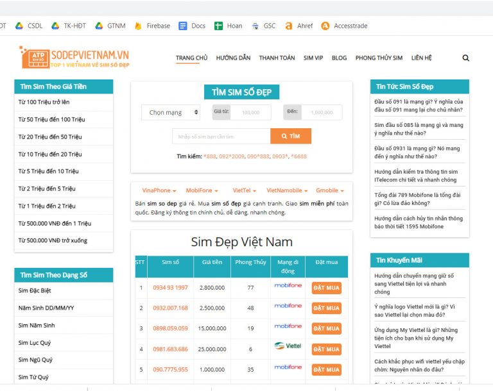Click the search magnifier icon in header

(x=465, y=58)
